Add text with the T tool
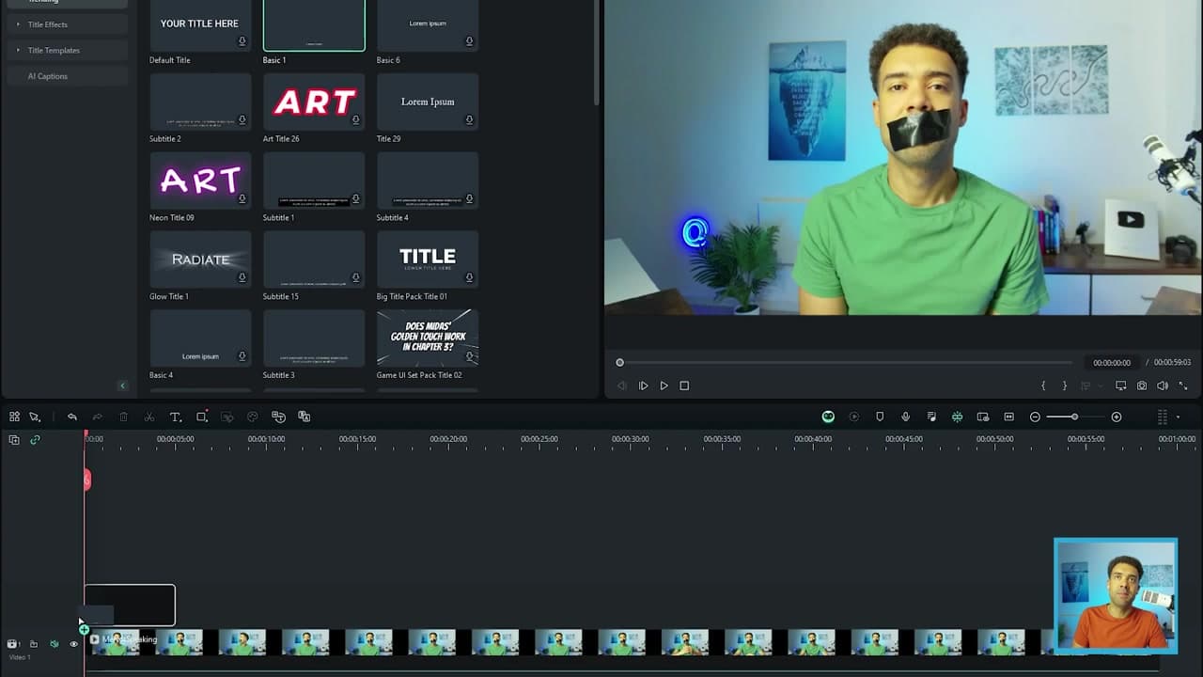 point(175,417)
